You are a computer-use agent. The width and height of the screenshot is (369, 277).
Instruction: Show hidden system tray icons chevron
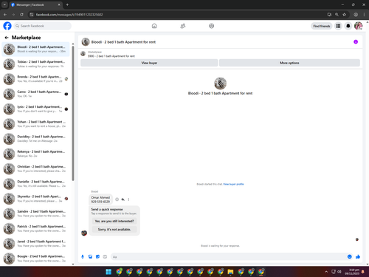pos(326,272)
